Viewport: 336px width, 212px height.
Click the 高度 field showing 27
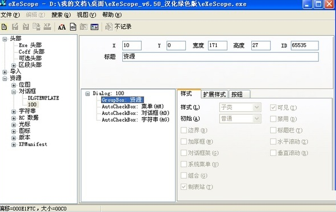pos(261,45)
